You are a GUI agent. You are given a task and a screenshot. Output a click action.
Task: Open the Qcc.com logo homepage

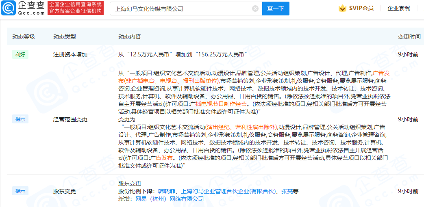[23, 8]
